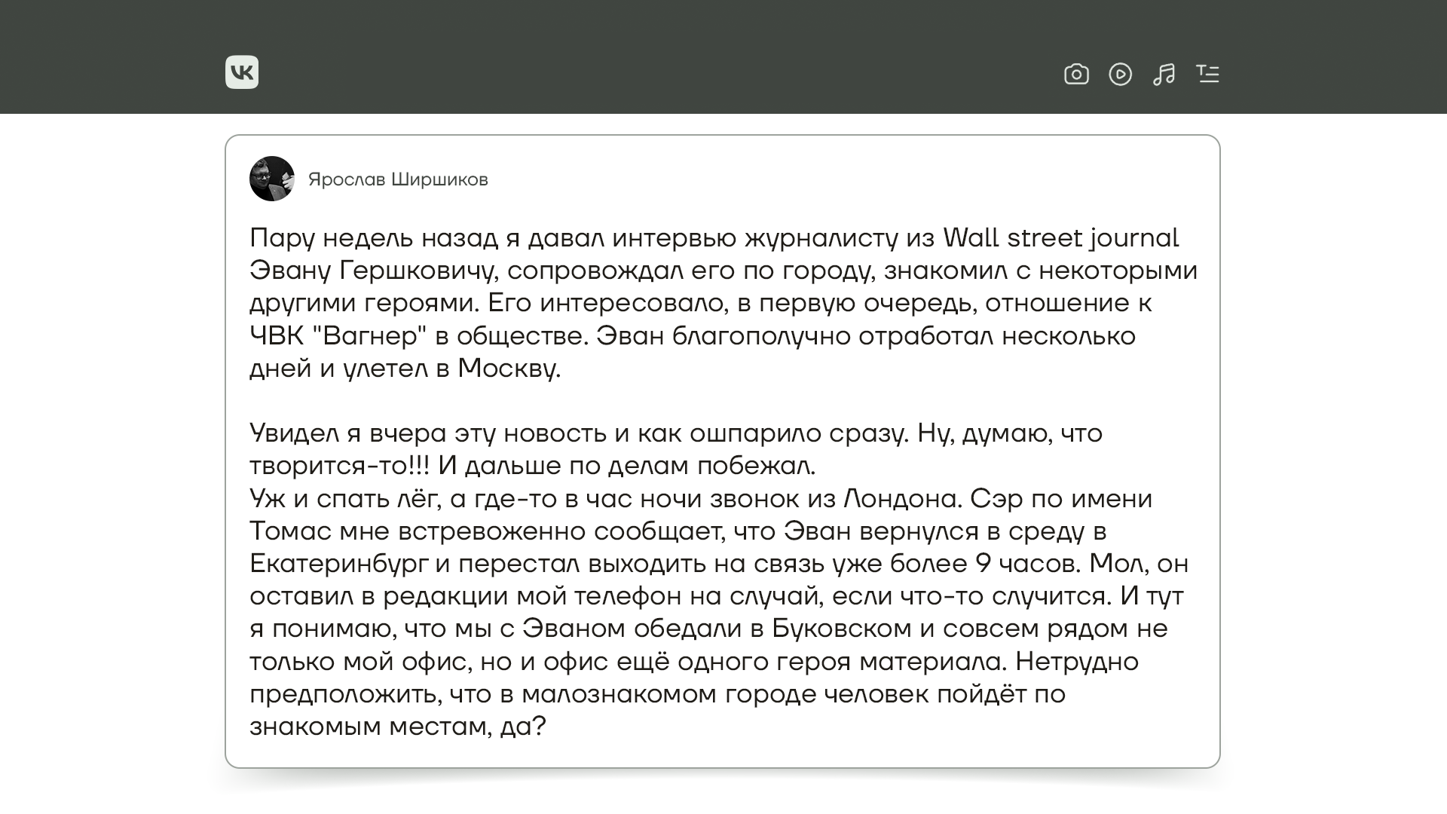This screenshot has width=1447, height=814.
Task: Open the music note icon
Action: coord(1164,74)
